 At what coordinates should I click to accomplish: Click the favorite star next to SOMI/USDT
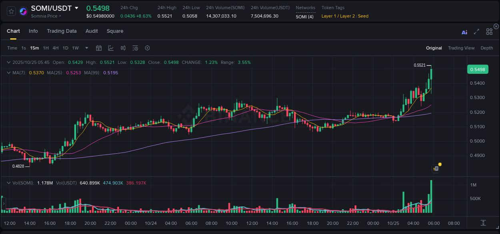click(x=11, y=11)
